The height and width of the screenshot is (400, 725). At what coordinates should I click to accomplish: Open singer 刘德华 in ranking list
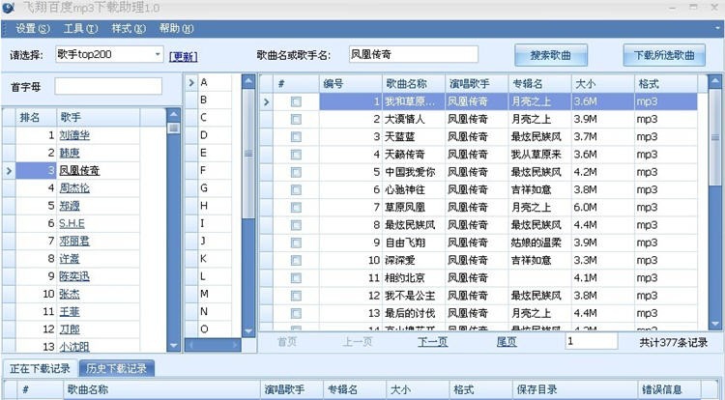tap(74, 135)
